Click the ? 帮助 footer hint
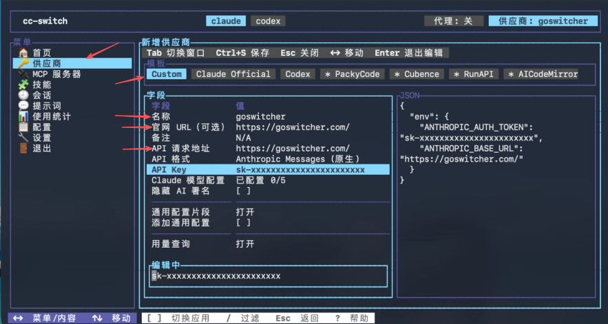608x324 pixels. point(352,318)
